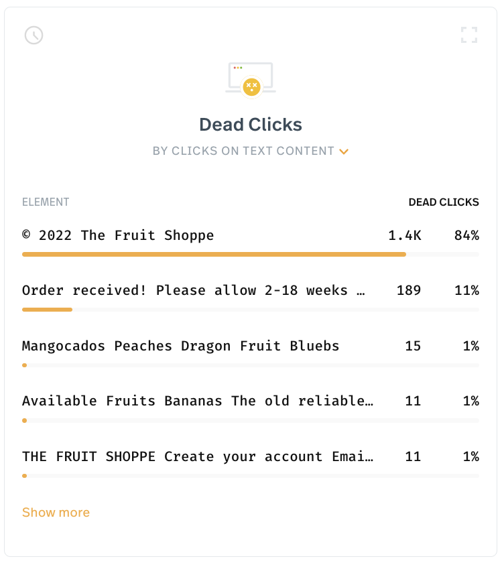Image resolution: width=504 pixels, height=567 pixels.
Task: Open the 'By clicks on text content' dropdown
Action: [x=250, y=151]
